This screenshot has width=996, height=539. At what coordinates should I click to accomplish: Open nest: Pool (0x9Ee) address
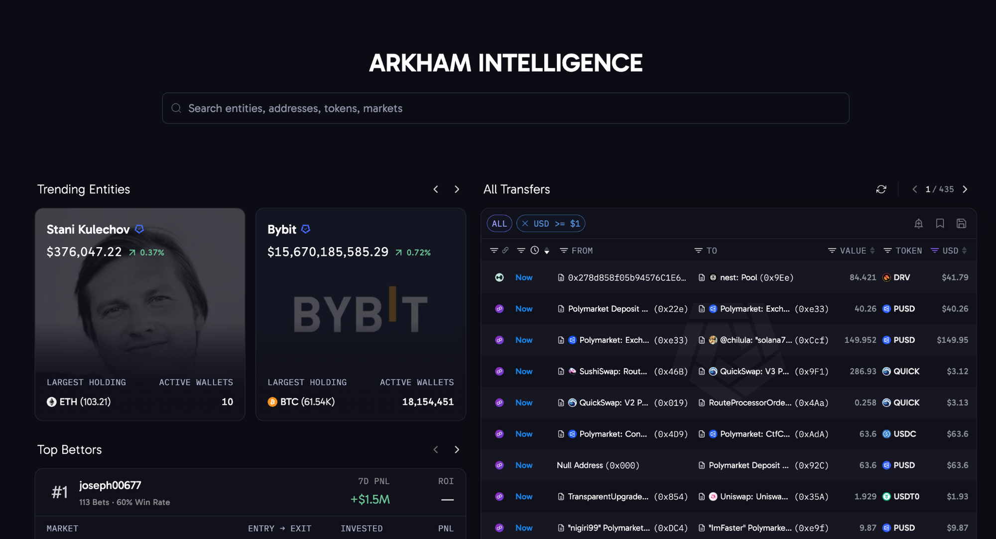[756, 277]
